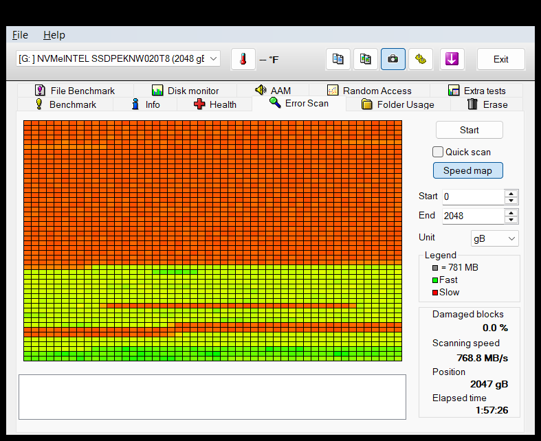
Task: Click the copy text to clipboard icon
Action: click(338, 59)
